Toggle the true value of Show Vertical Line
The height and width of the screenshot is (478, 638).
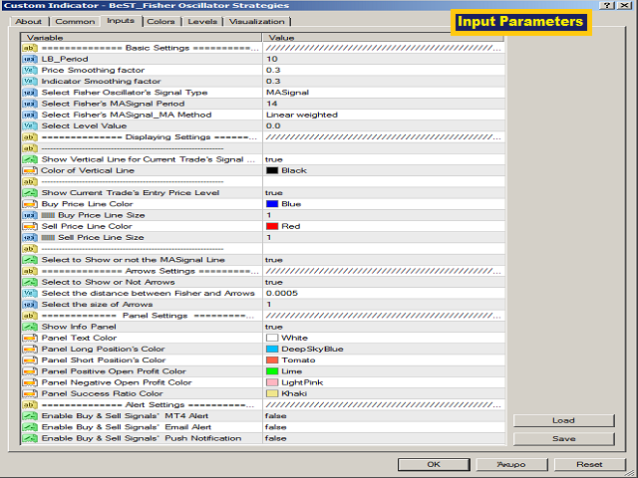click(x=274, y=159)
